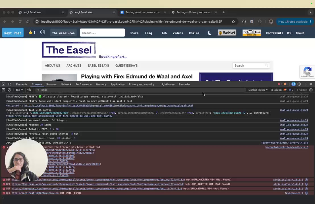The image size is (315, 204).
Task: Click the Kagi Small Web search field
Action: click(102, 33)
